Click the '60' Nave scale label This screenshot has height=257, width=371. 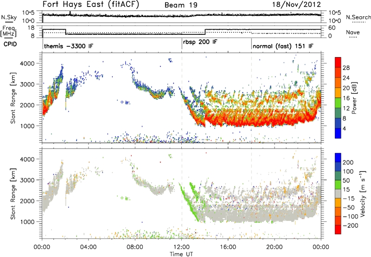point(332,28)
